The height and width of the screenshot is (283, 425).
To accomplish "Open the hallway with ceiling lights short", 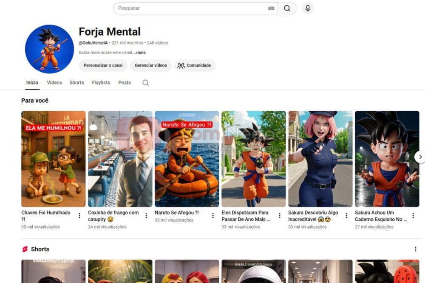I will (x=320, y=272).
